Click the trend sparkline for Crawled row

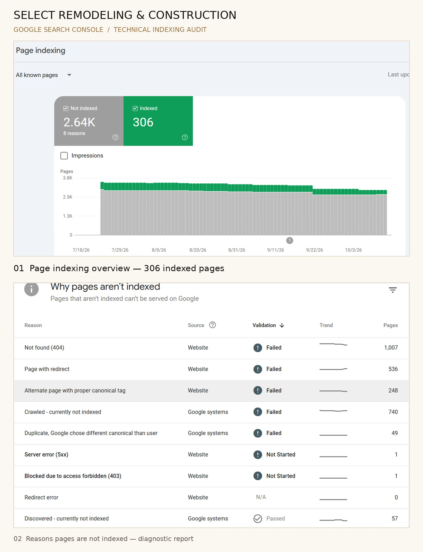(333, 411)
